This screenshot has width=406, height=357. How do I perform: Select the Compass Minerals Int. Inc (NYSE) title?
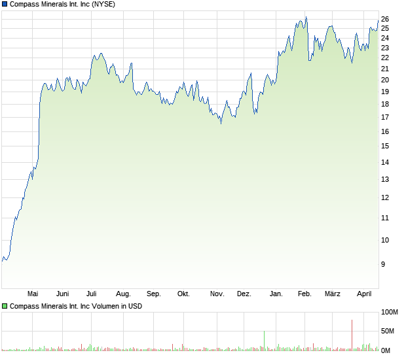coord(62,4)
